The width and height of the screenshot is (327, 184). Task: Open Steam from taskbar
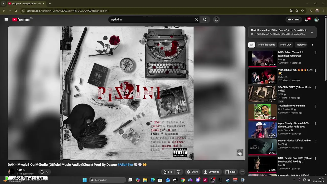pos(227,180)
